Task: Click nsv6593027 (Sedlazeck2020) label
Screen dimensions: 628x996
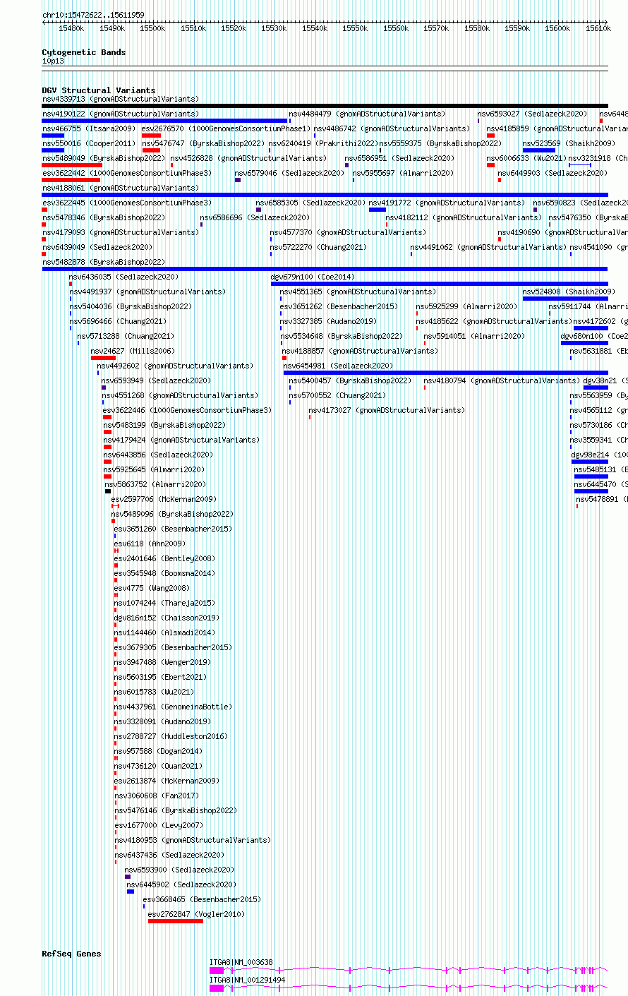Action: coord(532,114)
